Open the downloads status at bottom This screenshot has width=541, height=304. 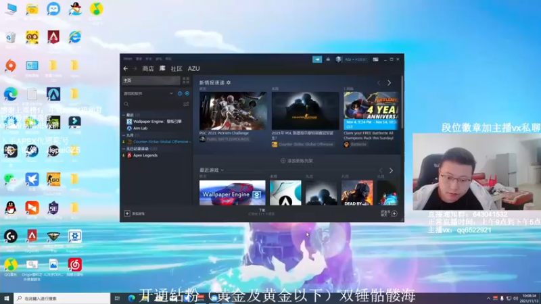pyautogui.click(x=262, y=212)
